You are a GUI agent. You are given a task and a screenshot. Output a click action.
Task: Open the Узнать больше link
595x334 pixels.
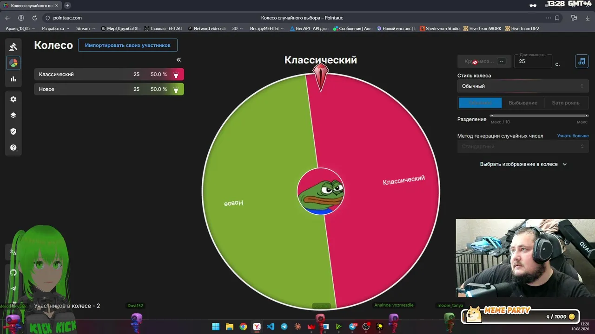point(573,136)
